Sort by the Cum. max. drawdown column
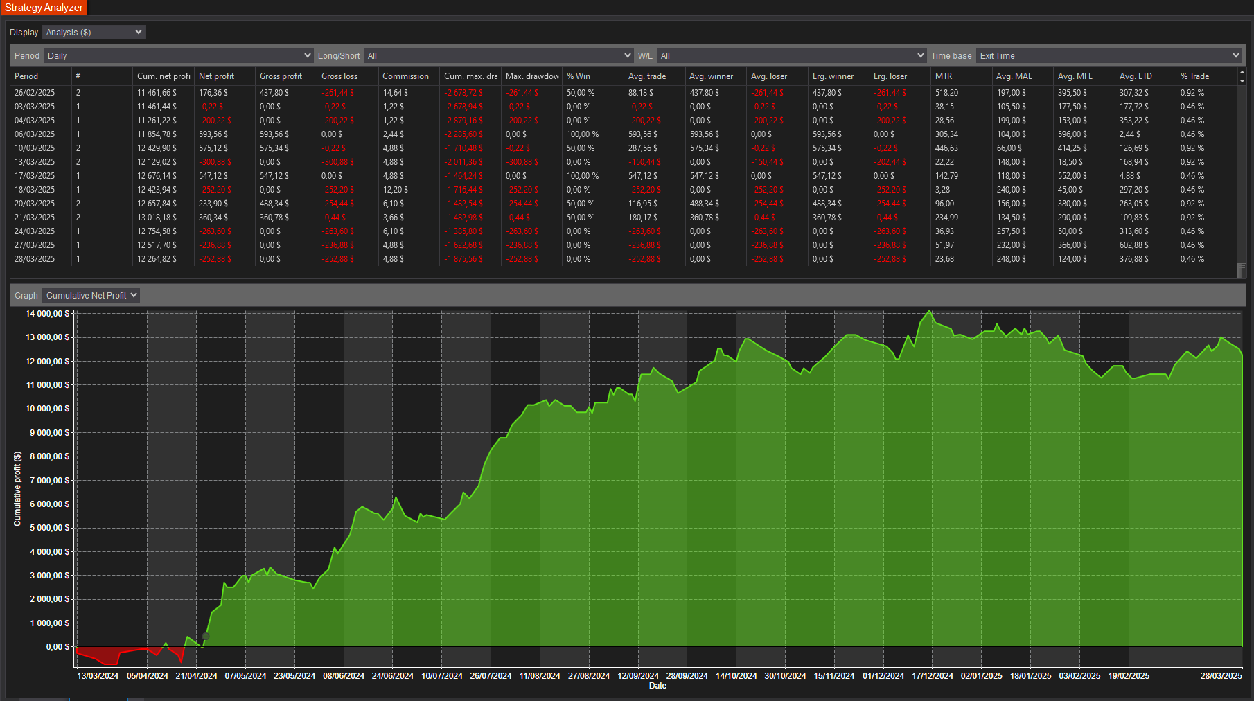 470,76
